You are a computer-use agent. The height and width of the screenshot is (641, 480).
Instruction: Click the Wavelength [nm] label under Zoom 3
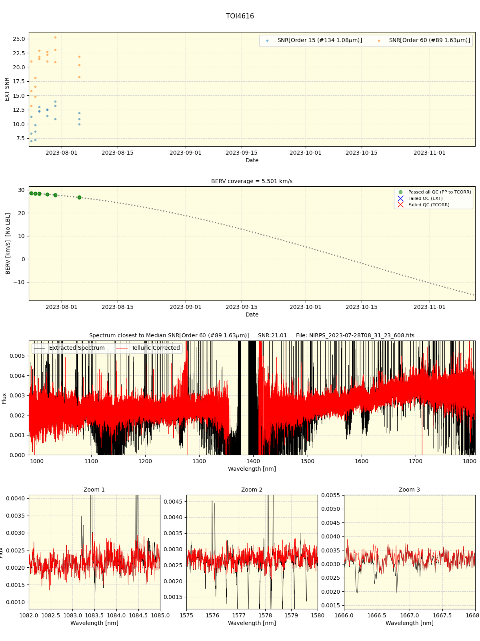[410, 623]
